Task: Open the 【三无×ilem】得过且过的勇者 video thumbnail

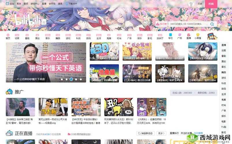Action: pyautogui.click(x=137, y=73)
